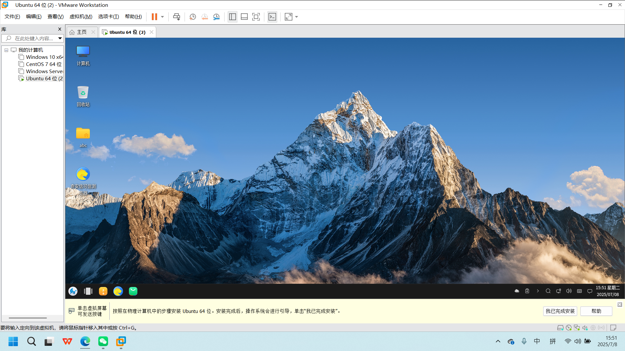Image resolution: width=625 pixels, height=351 pixels.
Task: Toggle the library sidebar view
Action: (232, 17)
